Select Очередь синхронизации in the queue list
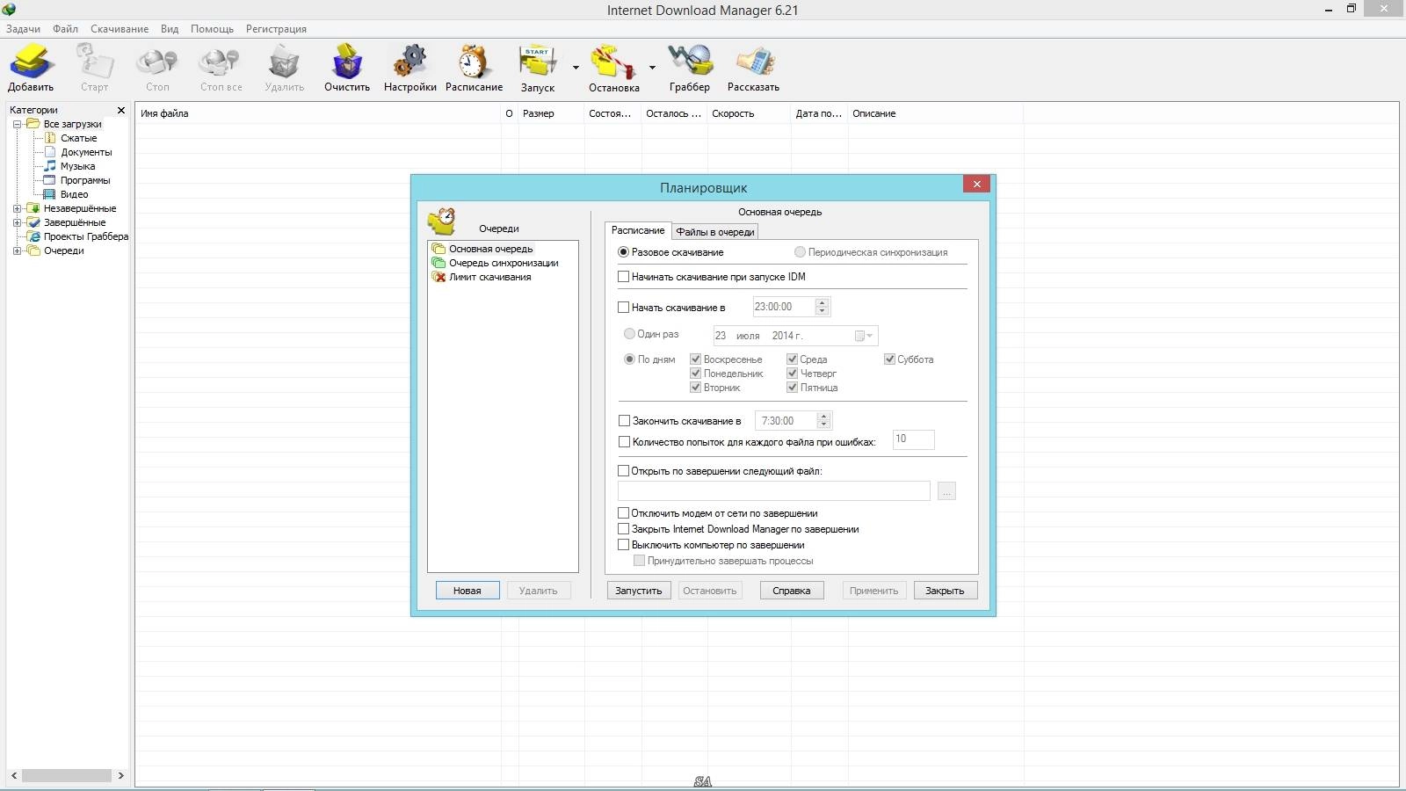 click(504, 263)
